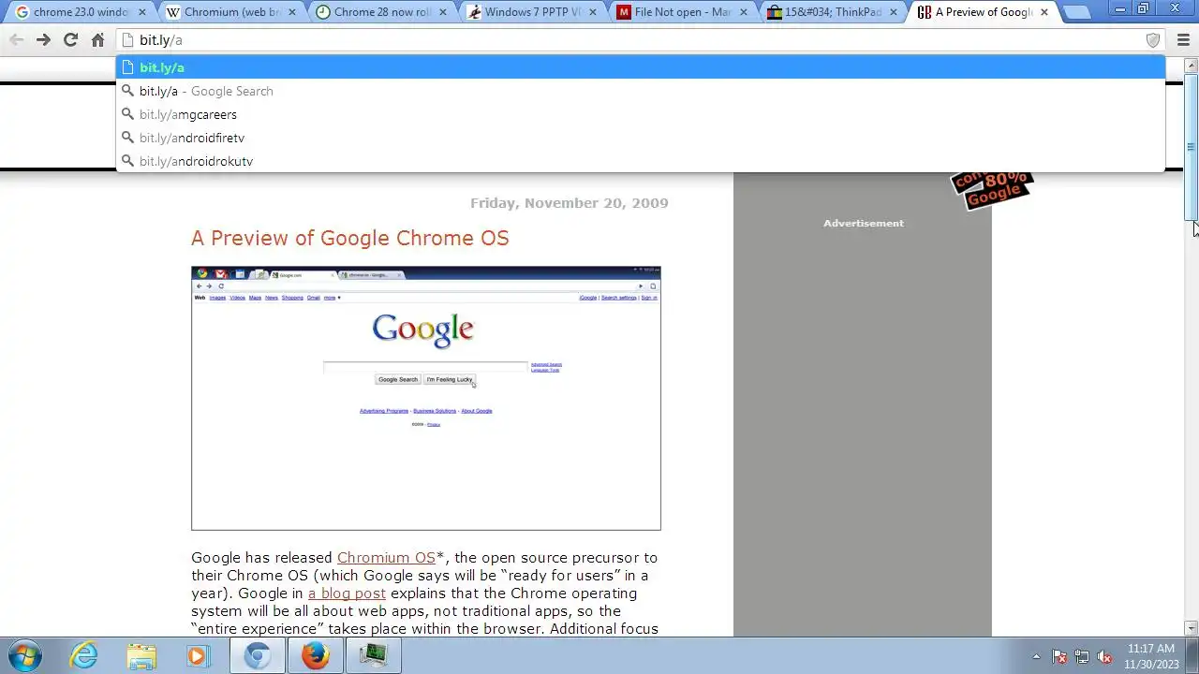Pick the bit.ly/amgcareers suggestion
This screenshot has height=674, width=1199.
[641, 114]
